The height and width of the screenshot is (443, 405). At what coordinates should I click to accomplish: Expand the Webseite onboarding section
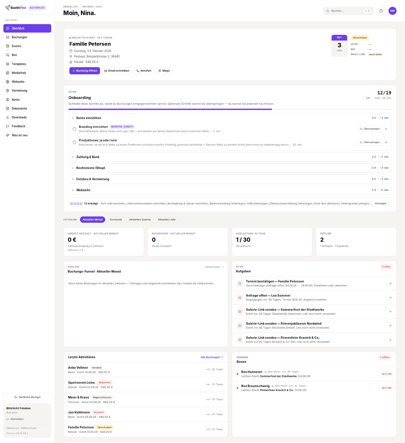click(x=230, y=190)
